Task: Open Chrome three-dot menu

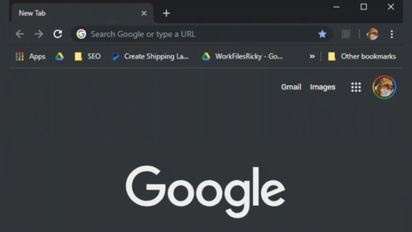Action: 392,34
